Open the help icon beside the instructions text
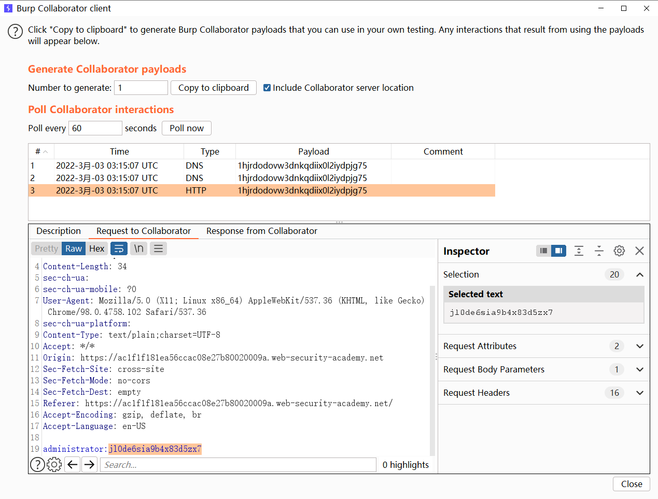This screenshot has height=499, width=658. (15, 32)
